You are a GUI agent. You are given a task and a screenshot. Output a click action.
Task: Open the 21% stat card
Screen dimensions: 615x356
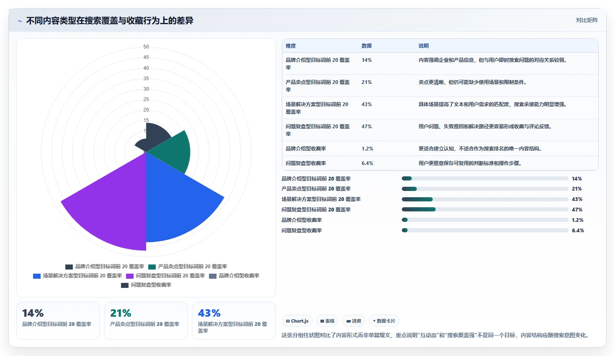tap(146, 320)
